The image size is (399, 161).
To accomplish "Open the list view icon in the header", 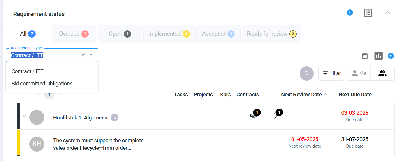I will 368,13.
